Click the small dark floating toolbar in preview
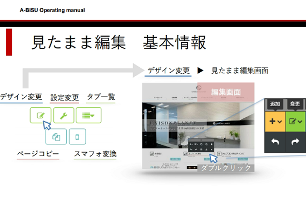 click(x=201, y=145)
